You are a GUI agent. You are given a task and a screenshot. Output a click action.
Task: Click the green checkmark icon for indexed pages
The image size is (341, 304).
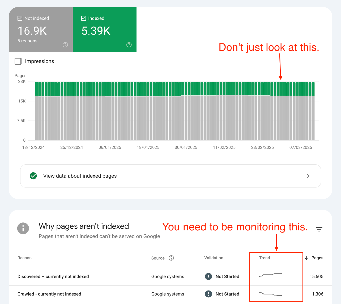pos(33,176)
